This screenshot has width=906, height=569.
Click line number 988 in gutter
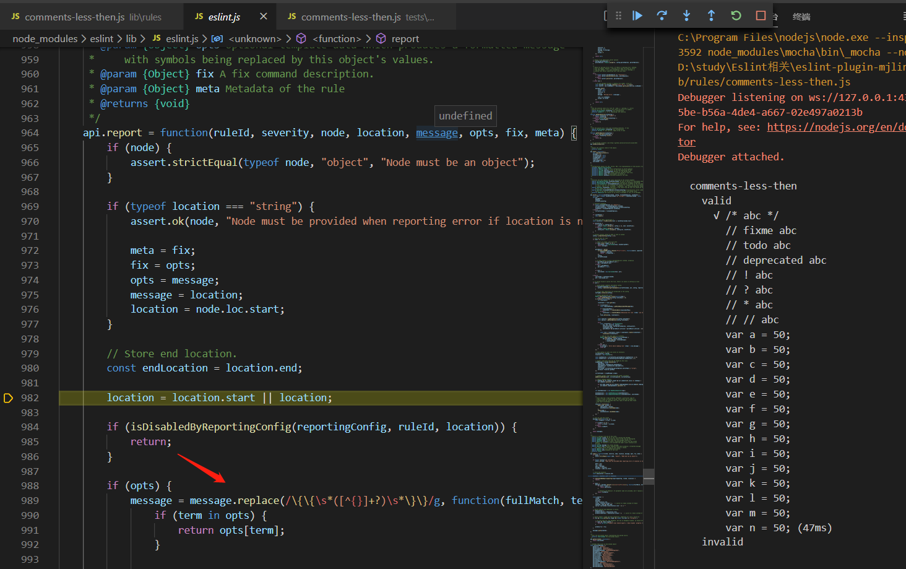(x=30, y=486)
